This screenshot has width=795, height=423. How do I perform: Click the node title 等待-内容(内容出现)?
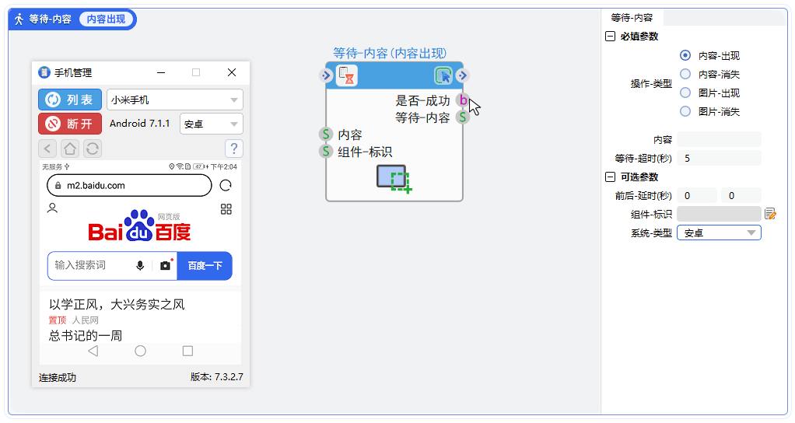(x=390, y=53)
